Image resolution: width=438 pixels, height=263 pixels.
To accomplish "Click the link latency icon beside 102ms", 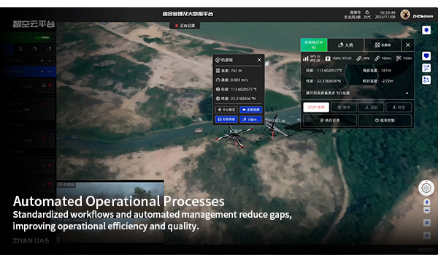I will [377, 58].
